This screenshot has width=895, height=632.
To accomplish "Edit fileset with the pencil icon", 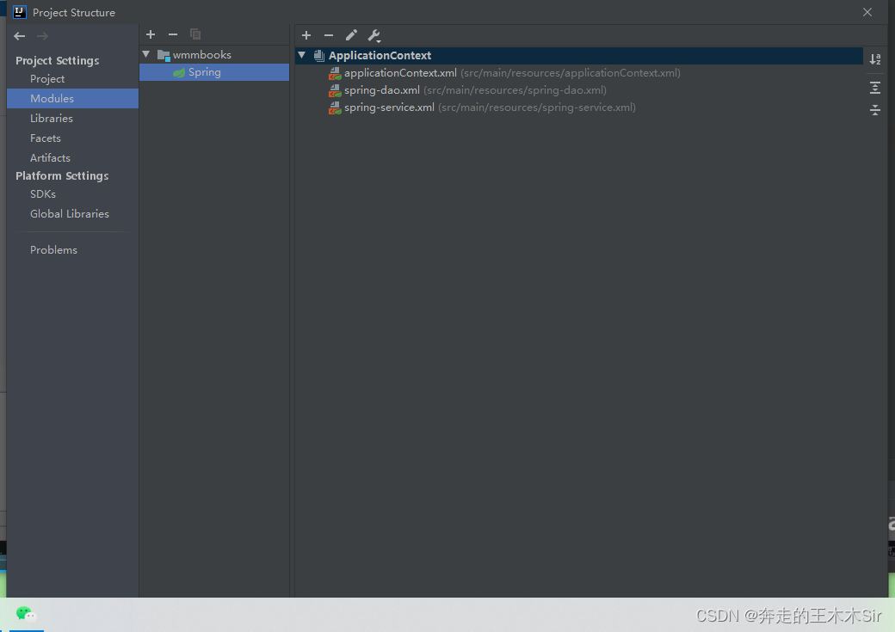I will click(x=352, y=35).
